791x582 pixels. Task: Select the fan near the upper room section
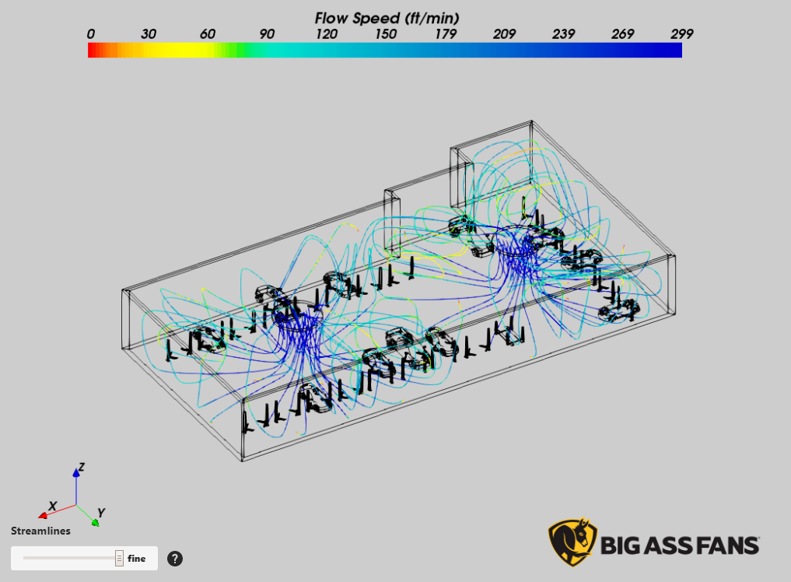[521, 237]
